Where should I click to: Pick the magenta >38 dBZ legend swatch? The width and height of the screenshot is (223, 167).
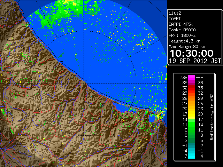coord(192,78)
